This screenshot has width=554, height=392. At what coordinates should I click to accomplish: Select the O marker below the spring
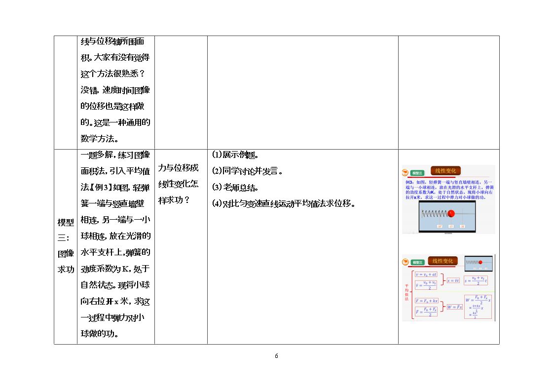click(451, 226)
